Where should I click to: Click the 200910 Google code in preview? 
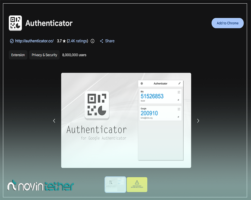(149, 113)
